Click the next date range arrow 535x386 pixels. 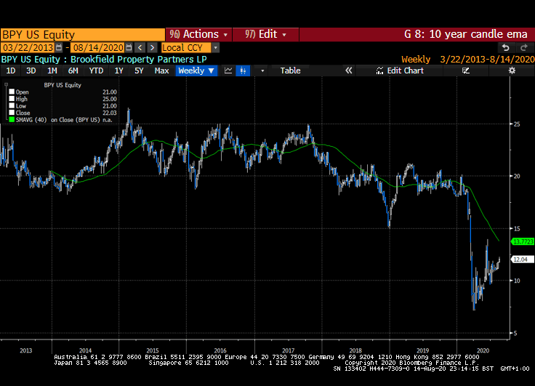(151, 47)
